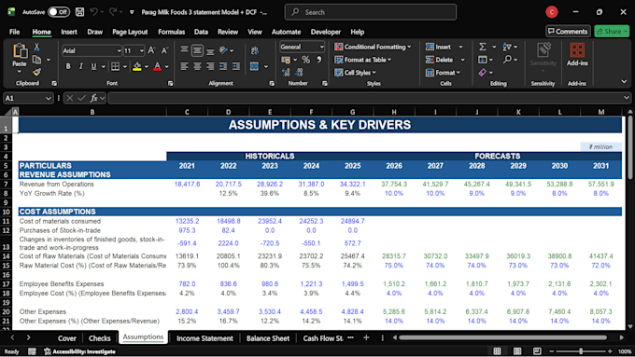
Task: Click Increase Indent icon
Action: click(x=236, y=66)
